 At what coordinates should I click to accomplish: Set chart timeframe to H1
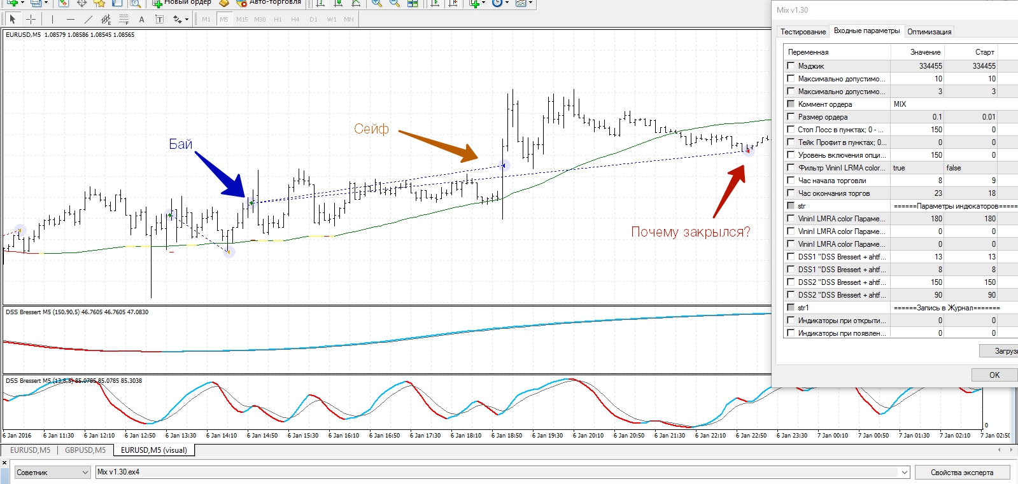pyautogui.click(x=278, y=19)
